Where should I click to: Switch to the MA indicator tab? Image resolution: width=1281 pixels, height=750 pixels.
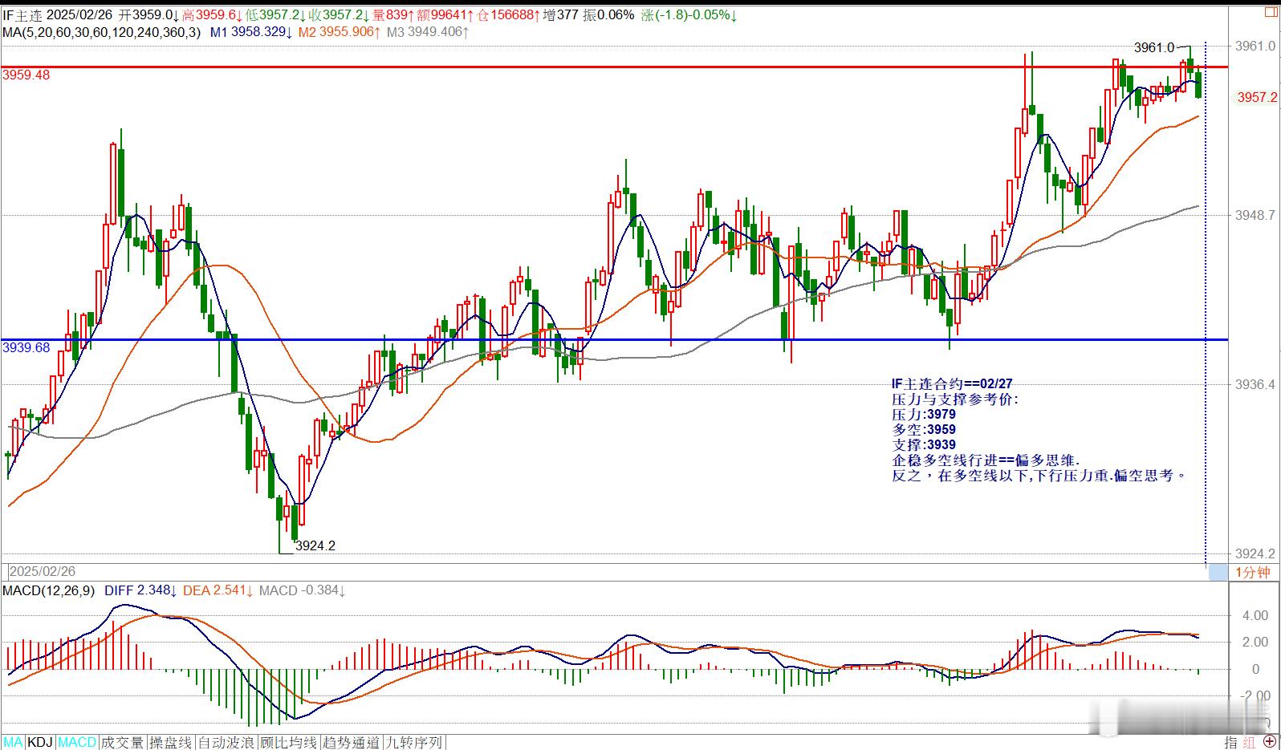click(14, 743)
